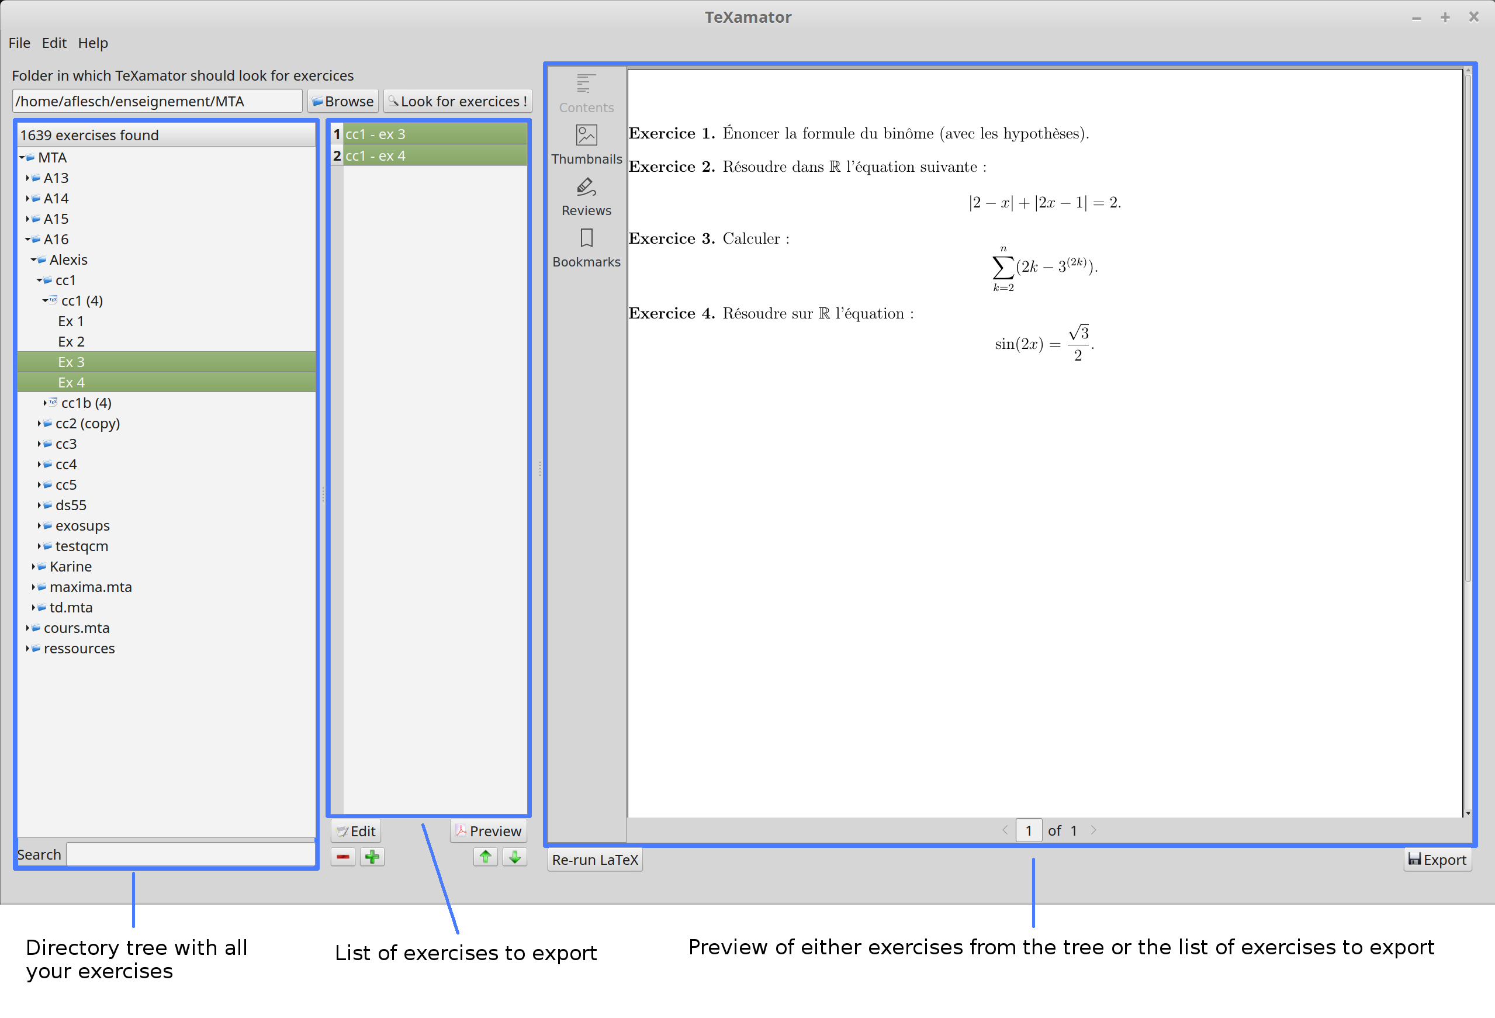Expand the cours.mta folder

click(x=27, y=628)
